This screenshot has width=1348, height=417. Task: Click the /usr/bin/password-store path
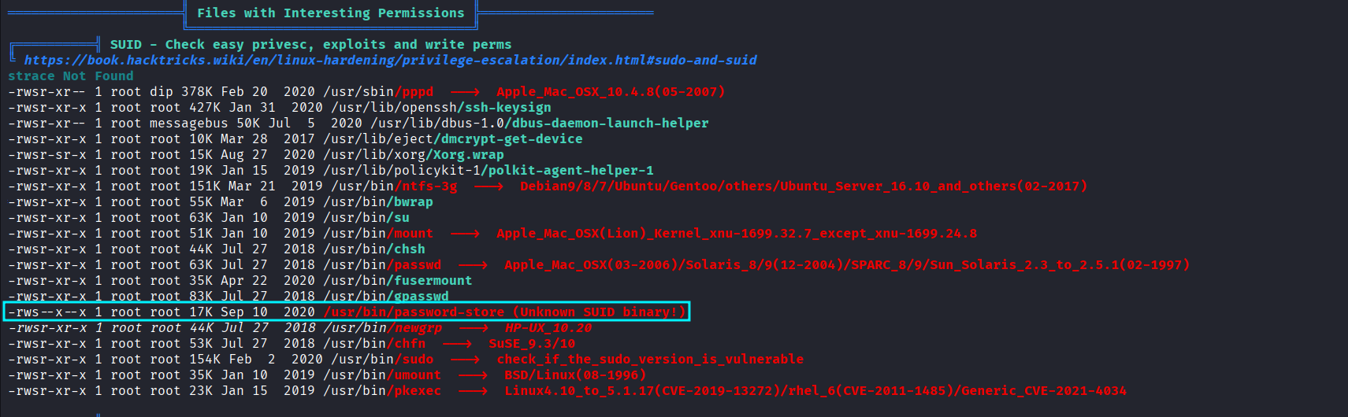(414, 312)
